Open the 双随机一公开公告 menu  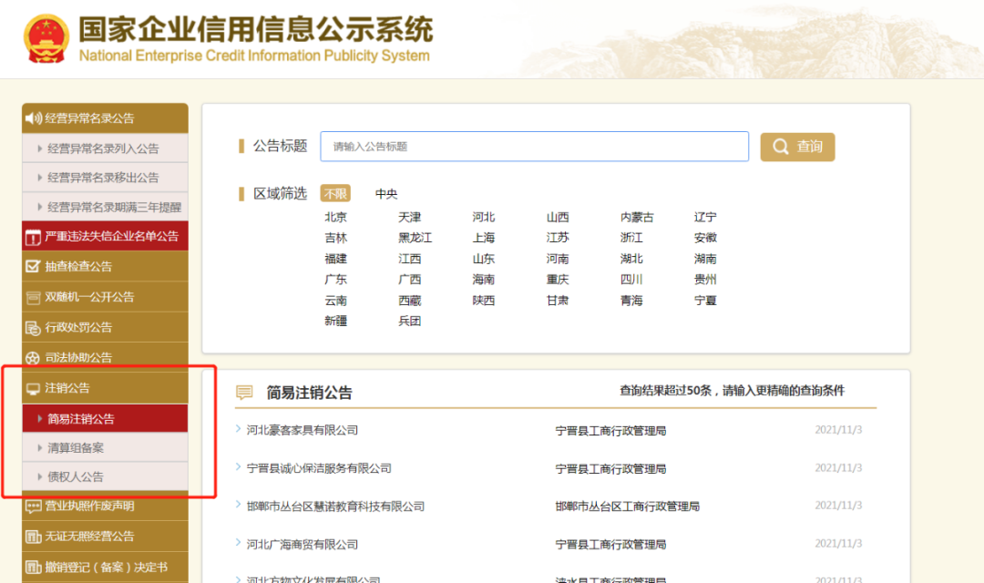pos(105,297)
